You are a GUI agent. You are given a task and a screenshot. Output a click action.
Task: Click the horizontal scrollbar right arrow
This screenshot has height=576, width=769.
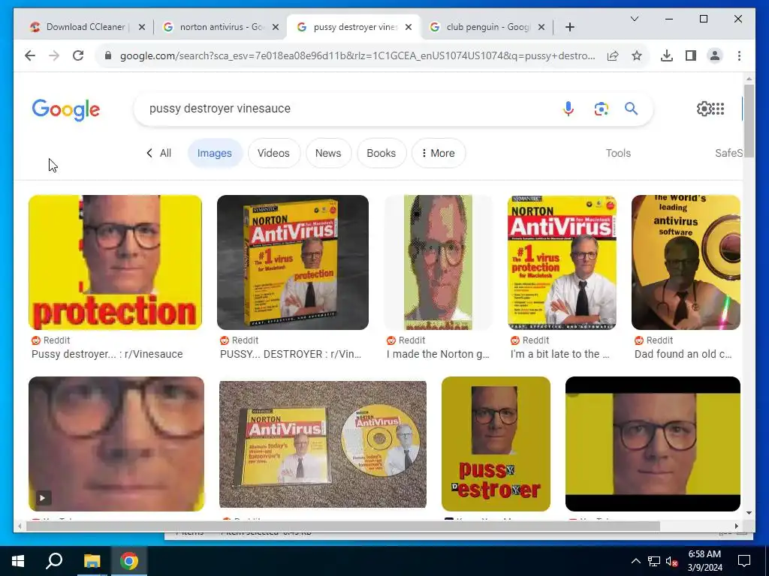point(736,526)
